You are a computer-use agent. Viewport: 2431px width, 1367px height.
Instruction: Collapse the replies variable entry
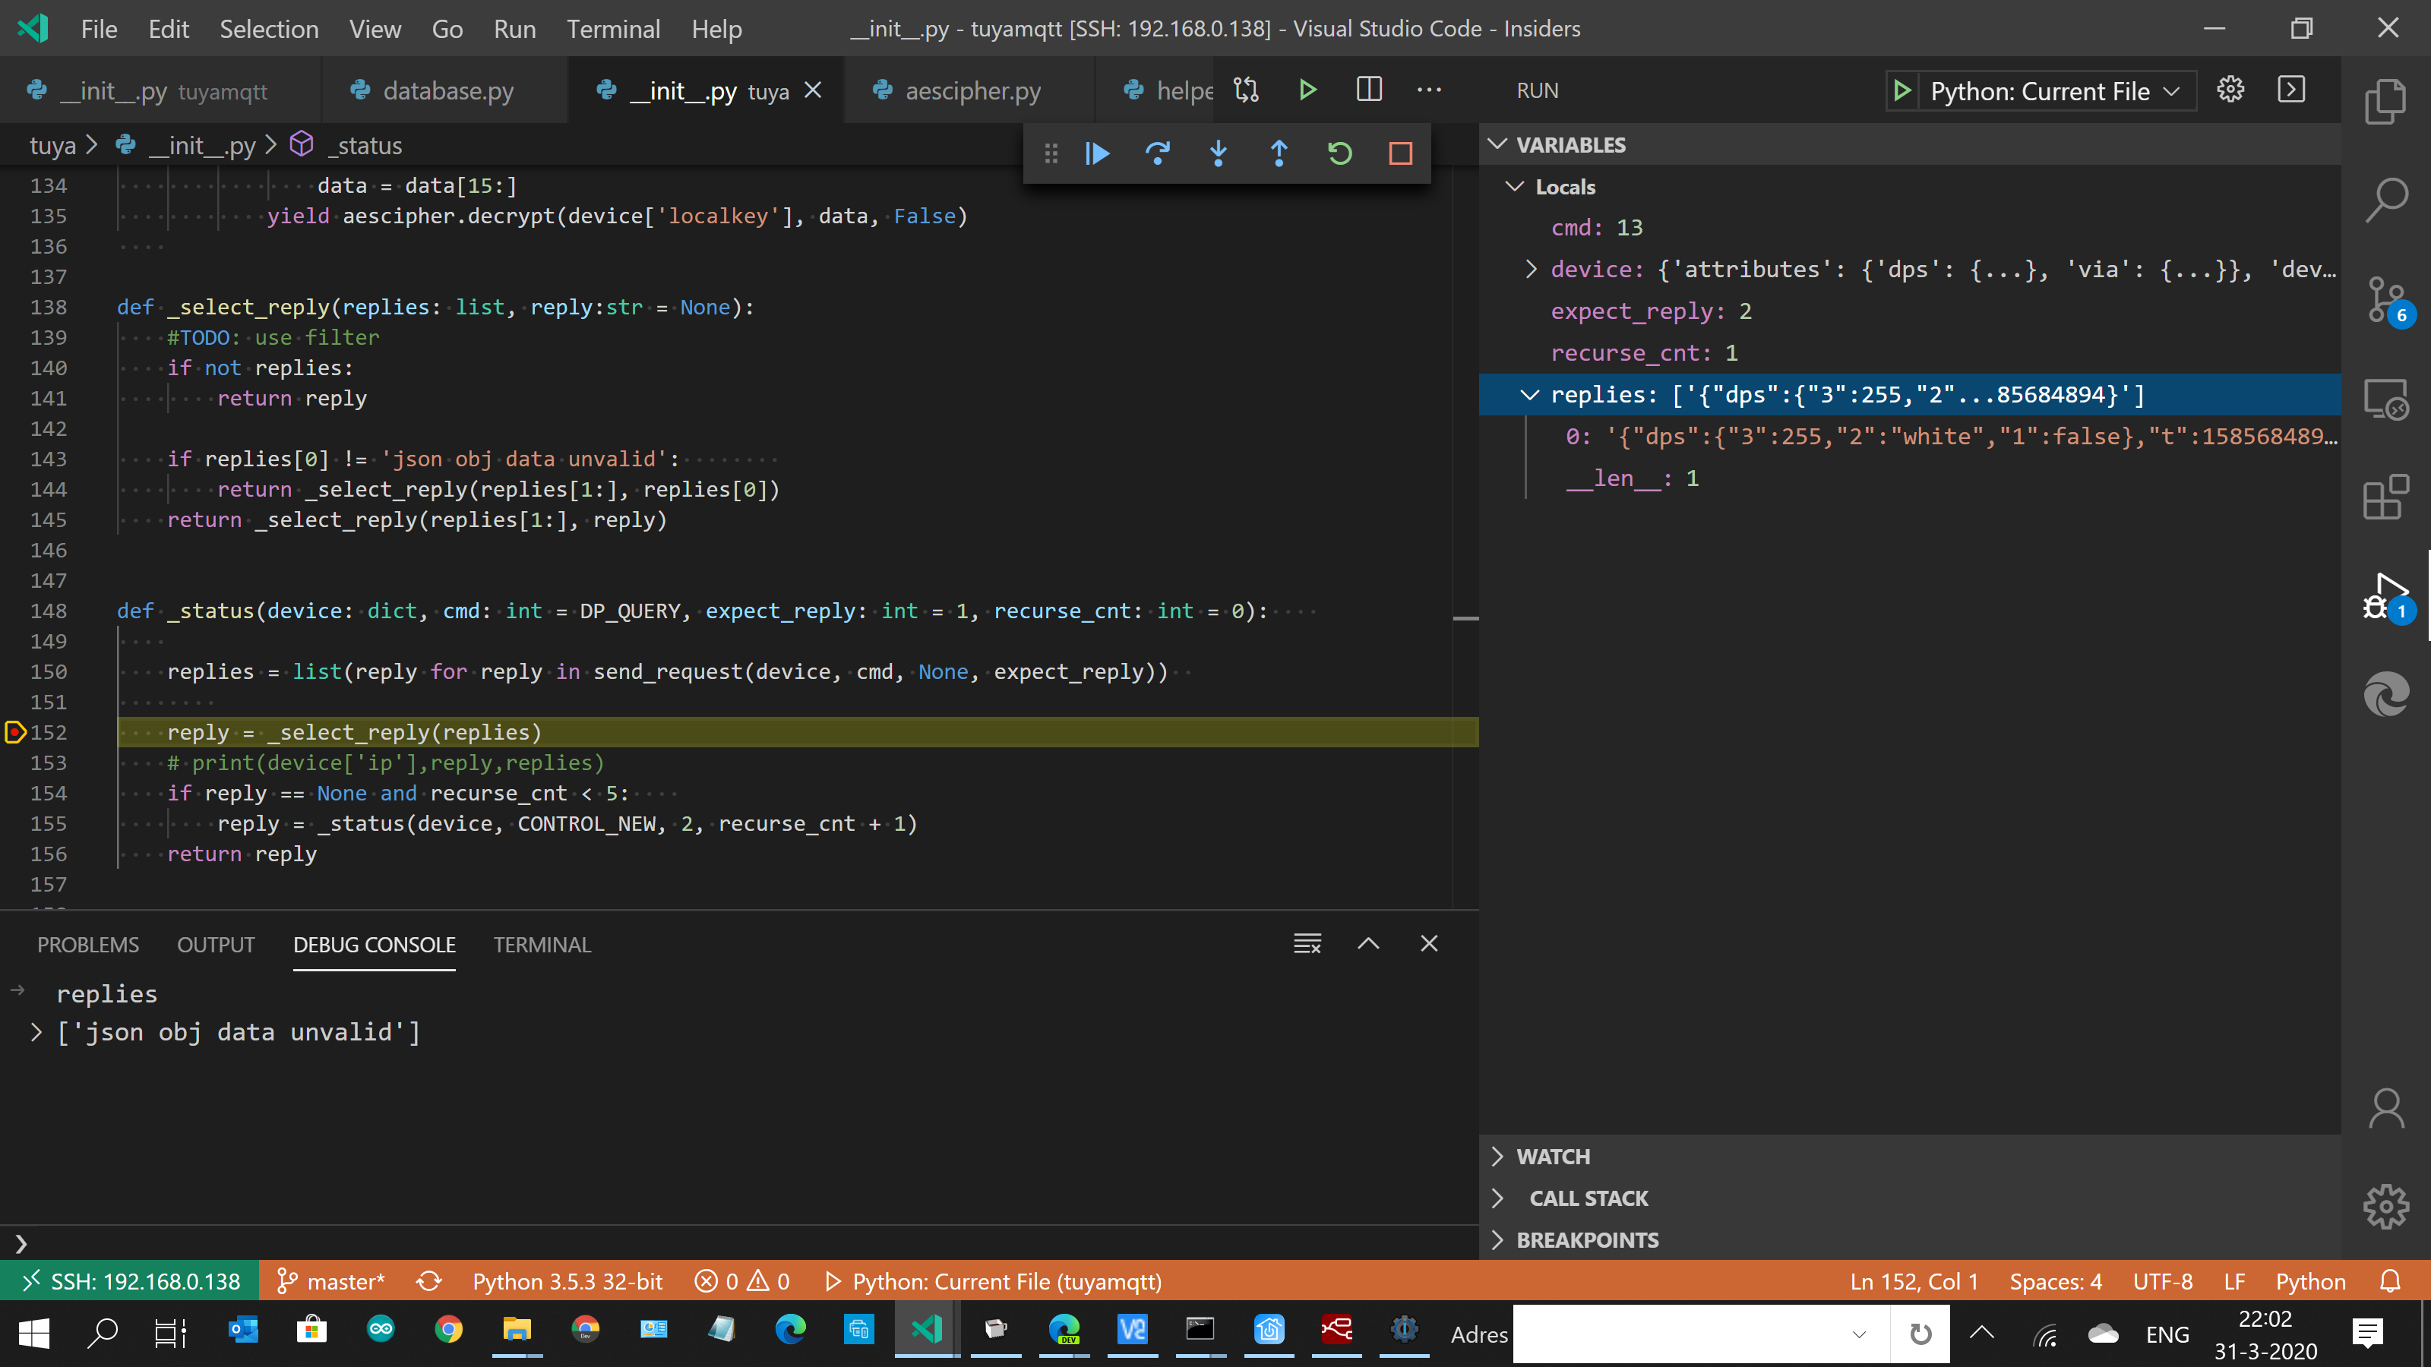1531,394
